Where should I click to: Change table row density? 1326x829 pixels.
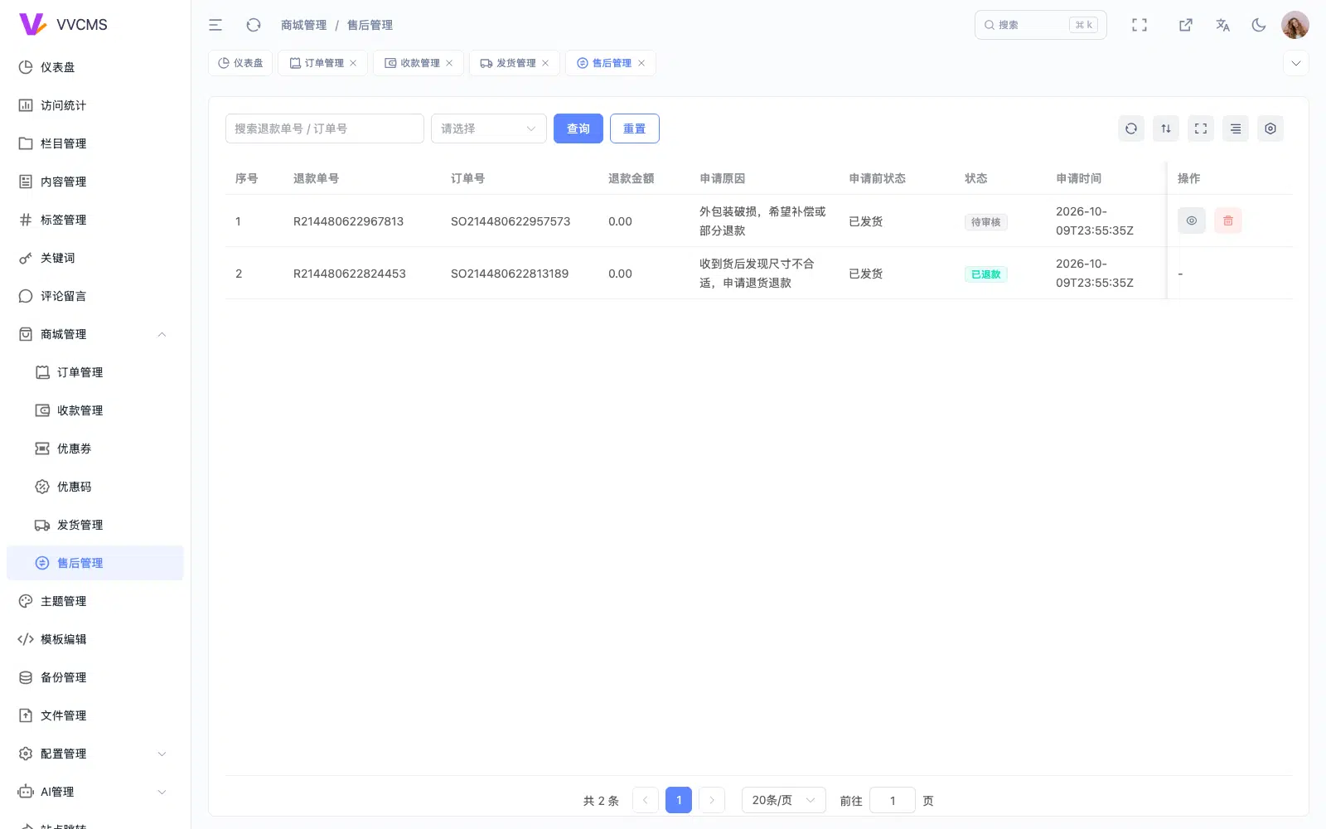point(1236,128)
